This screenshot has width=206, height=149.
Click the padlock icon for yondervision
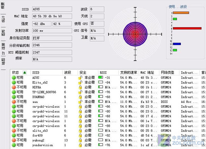tap(80, 145)
